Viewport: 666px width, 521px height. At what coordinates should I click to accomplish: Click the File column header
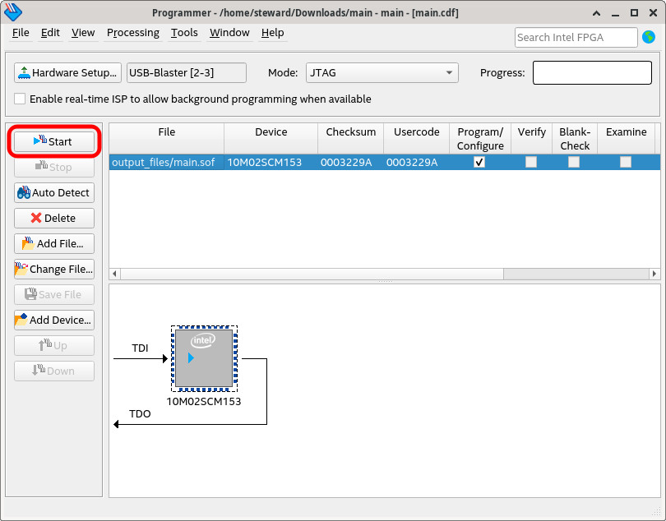(x=166, y=138)
